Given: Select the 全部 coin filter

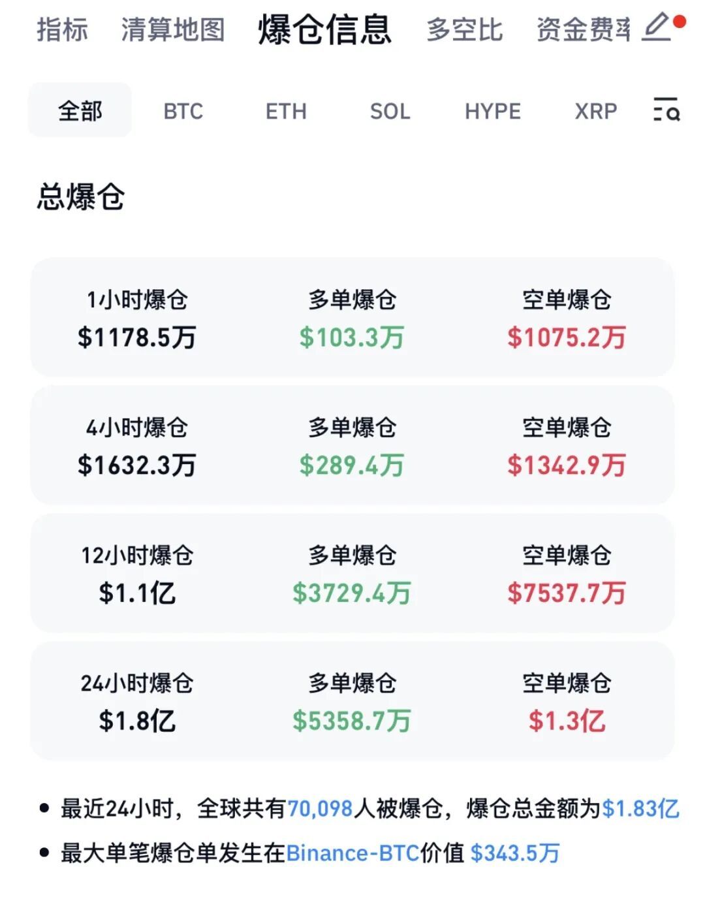Looking at the screenshot, I should tap(80, 110).
